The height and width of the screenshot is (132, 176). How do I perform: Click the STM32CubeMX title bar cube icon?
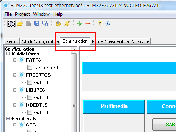pyautogui.click(x=6, y=5)
